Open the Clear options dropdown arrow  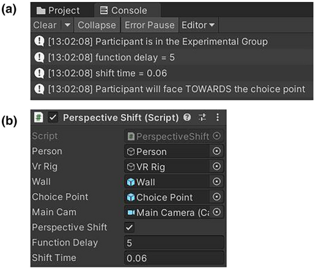coord(68,25)
